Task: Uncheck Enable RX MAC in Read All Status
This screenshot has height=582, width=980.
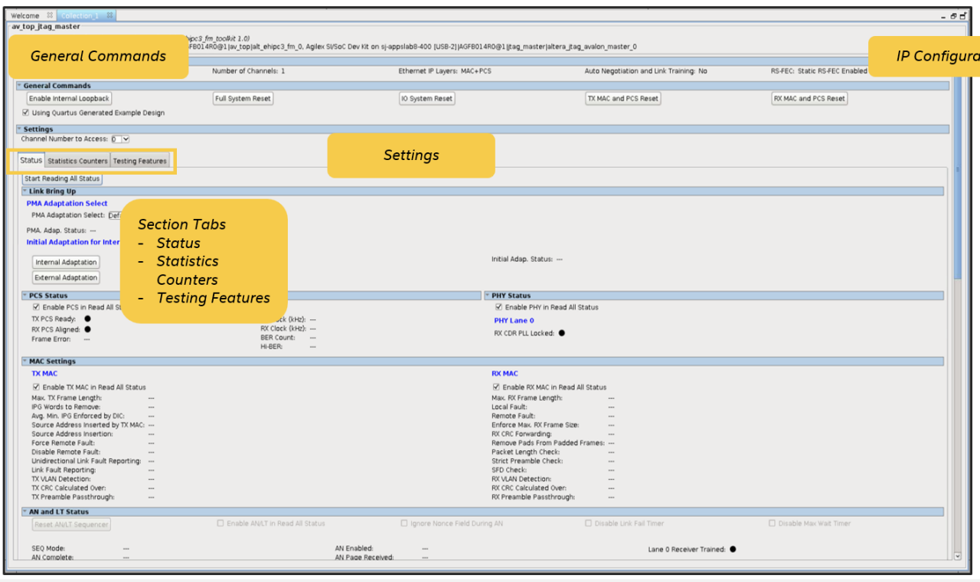Action: point(495,386)
